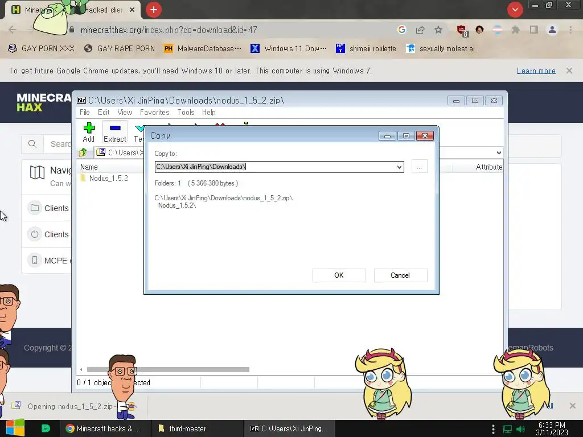Open the 7-Zip Favorites menu
The image size is (583, 437).
tap(155, 112)
